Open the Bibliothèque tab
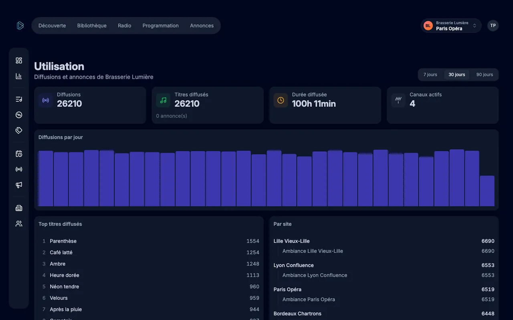 click(x=92, y=26)
